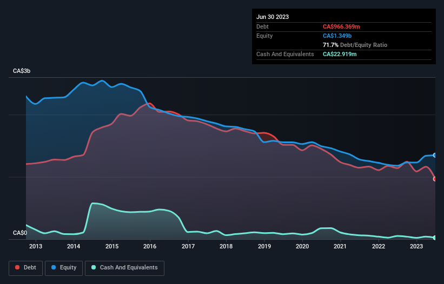This screenshot has width=444, height=284.
Task: Click the 2016 axis label
Action: (150, 246)
